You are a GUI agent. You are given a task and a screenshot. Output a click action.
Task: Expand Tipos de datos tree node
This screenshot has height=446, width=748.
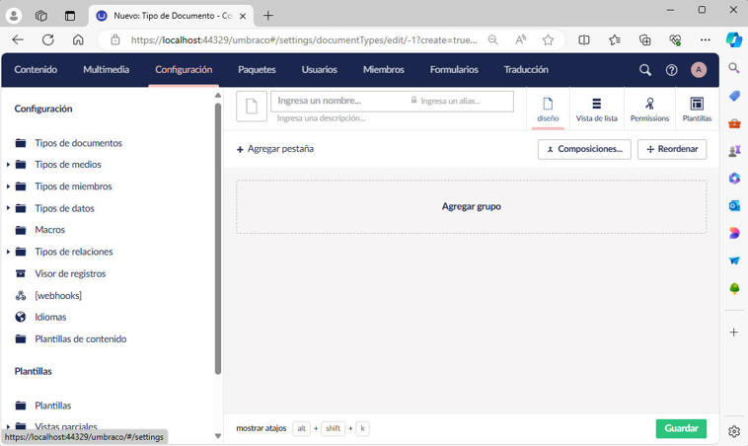point(8,208)
